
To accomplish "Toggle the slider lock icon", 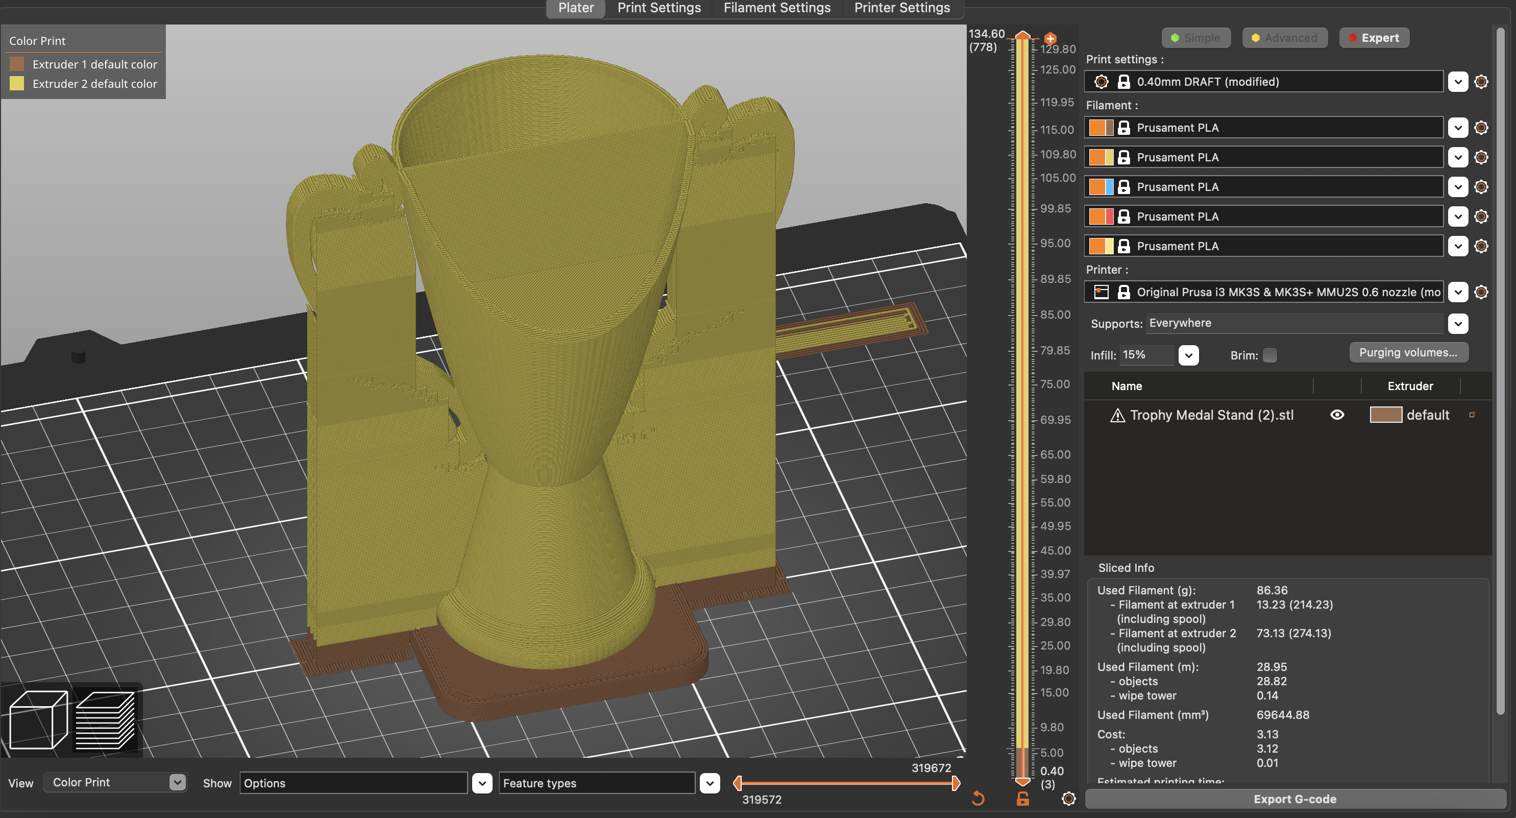I will [1023, 799].
